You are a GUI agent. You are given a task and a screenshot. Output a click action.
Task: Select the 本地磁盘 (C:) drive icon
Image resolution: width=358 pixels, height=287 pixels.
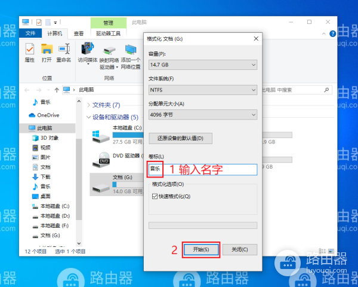[101, 137]
